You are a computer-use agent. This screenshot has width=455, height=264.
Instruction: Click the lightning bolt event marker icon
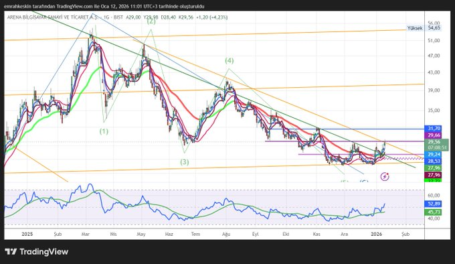click(x=385, y=176)
